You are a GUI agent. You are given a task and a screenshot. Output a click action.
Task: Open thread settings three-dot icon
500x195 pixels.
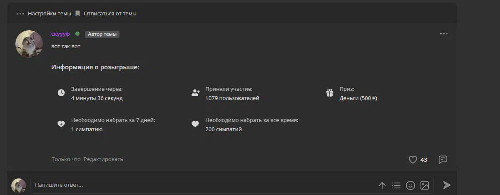pos(20,14)
